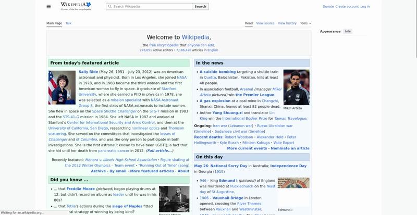
Task: Click the Wikipedia logo
Action: (x=76, y=6)
